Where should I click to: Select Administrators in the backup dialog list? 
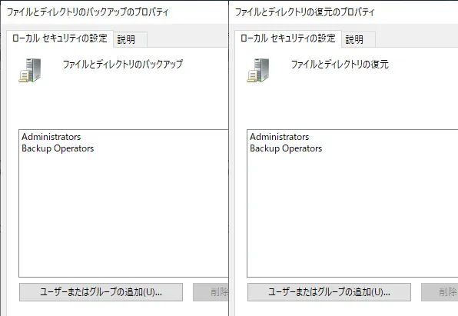pyautogui.click(x=51, y=137)
